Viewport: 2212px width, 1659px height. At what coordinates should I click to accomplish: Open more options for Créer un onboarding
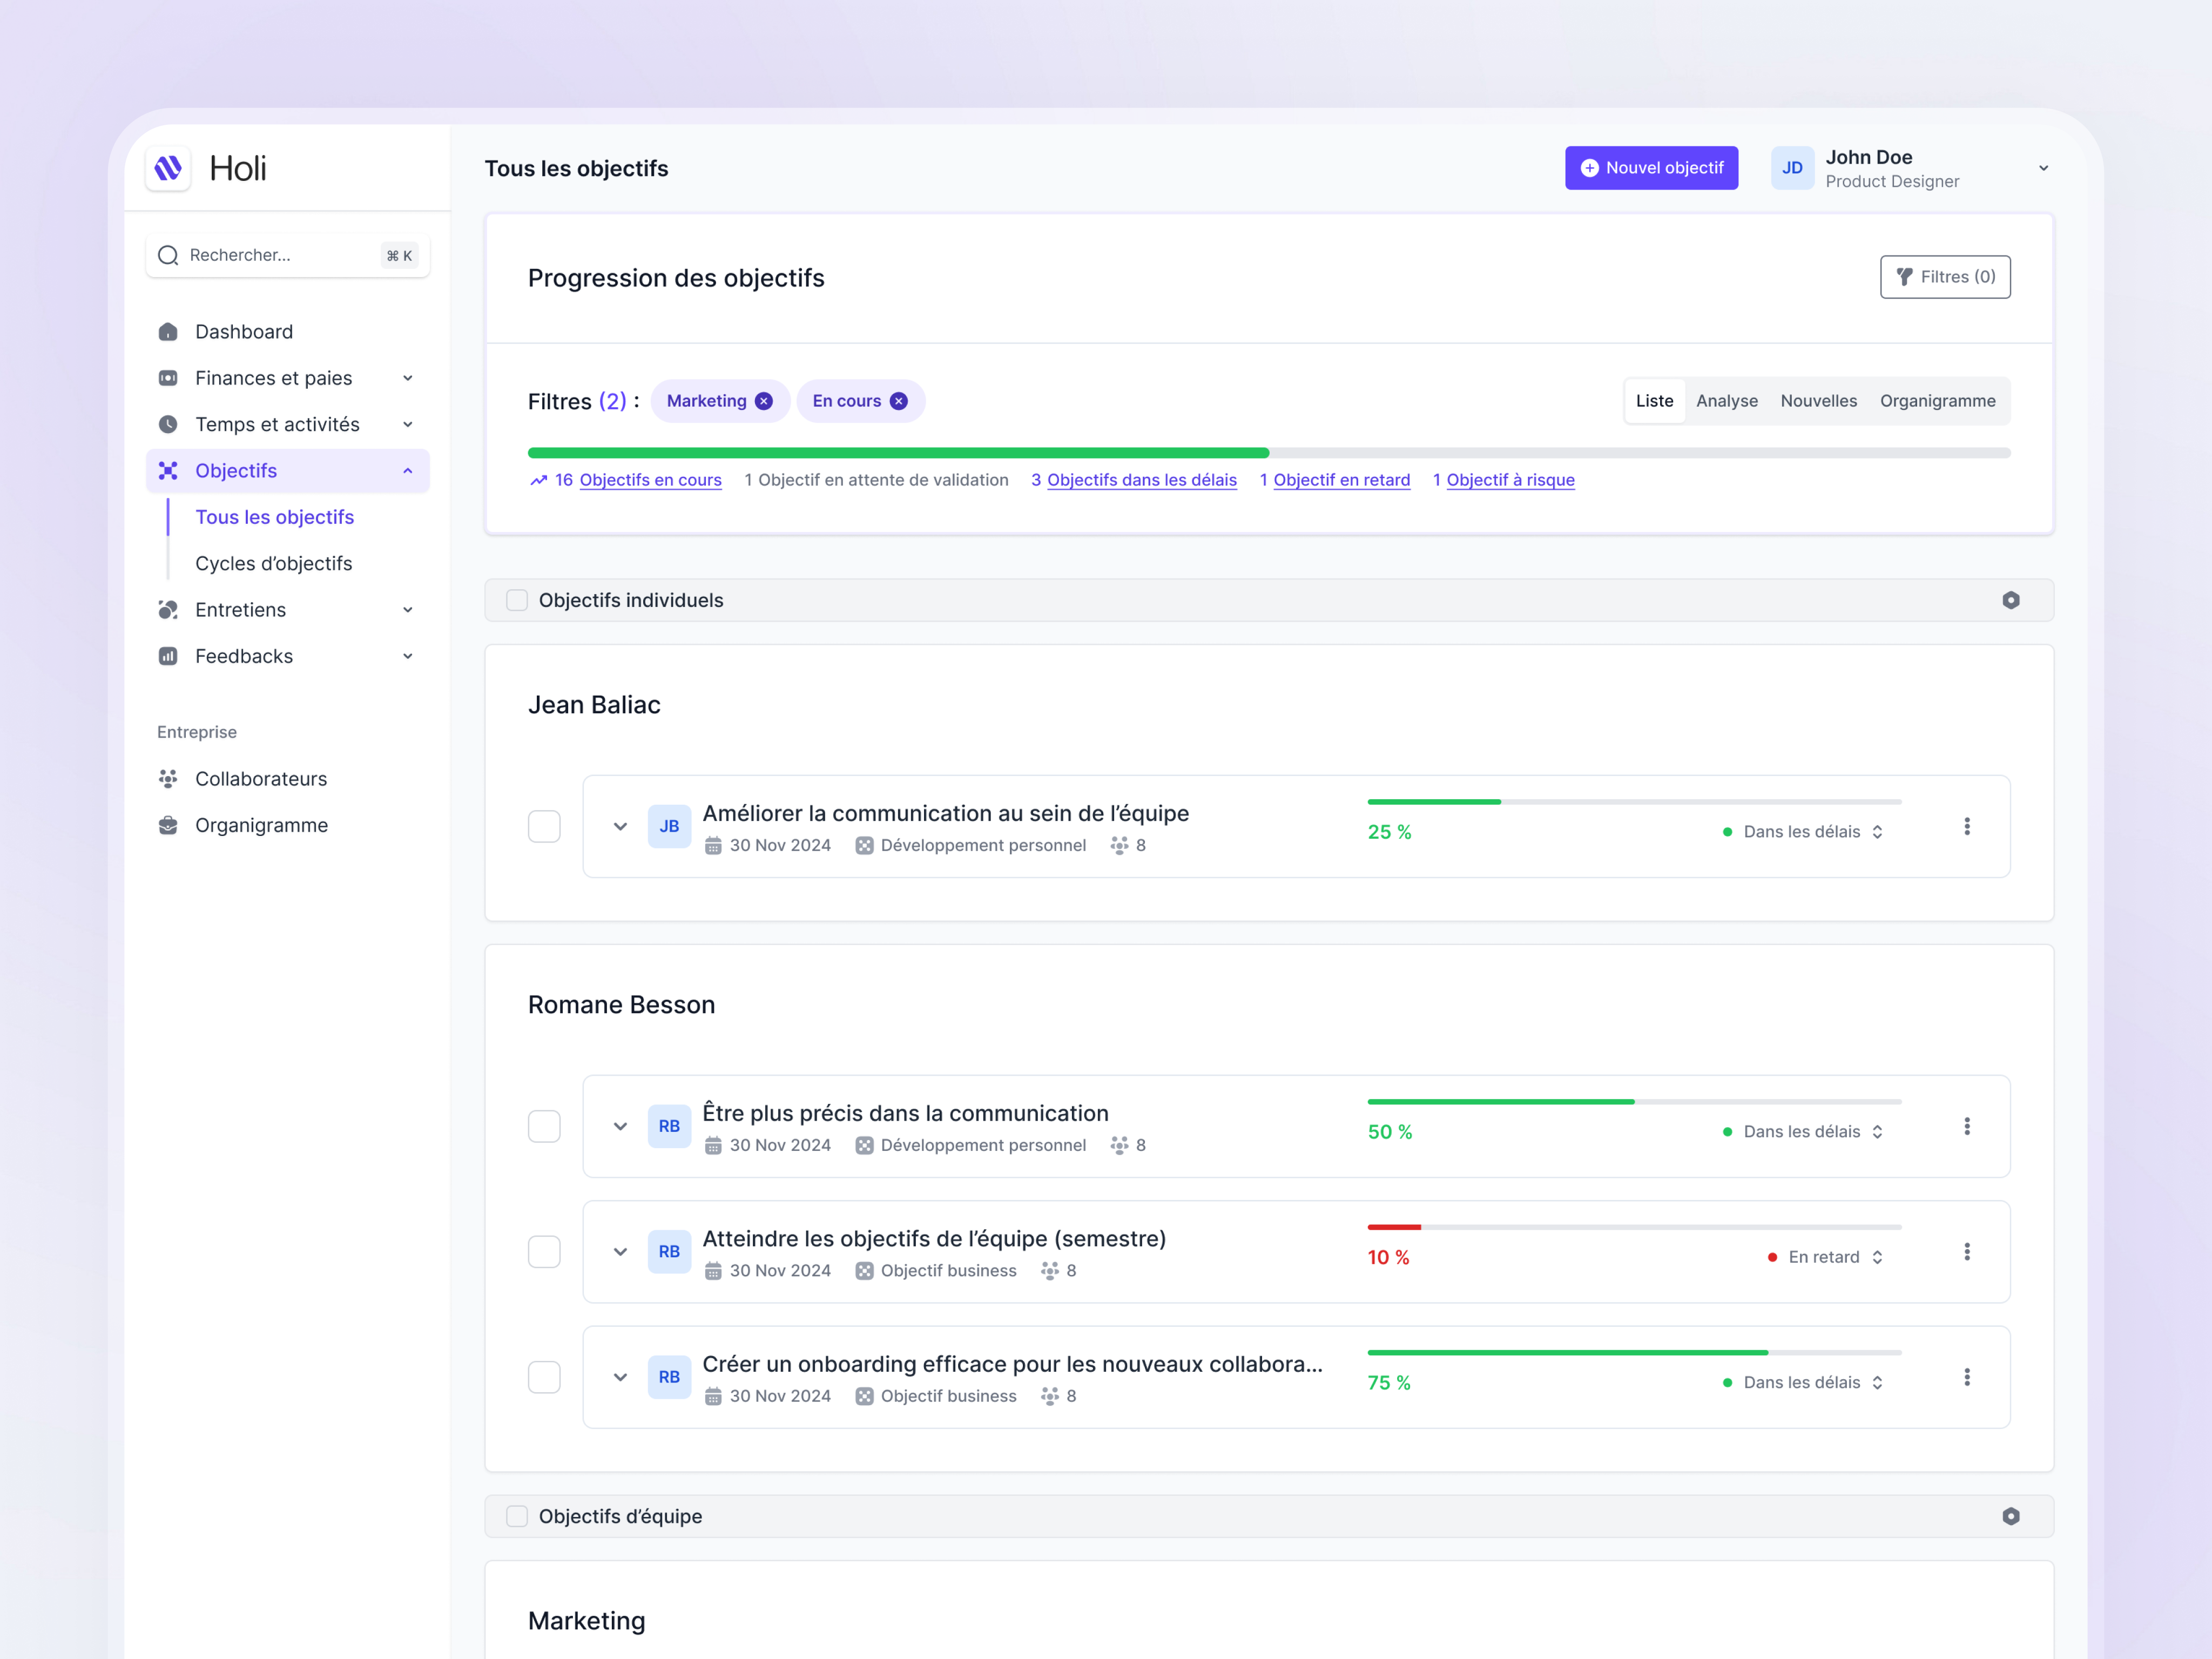[x=1967, y=1377]
